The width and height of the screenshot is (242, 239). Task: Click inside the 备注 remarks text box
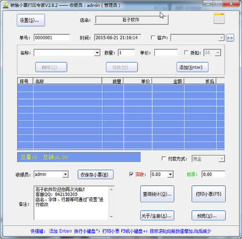pos(71,203)
